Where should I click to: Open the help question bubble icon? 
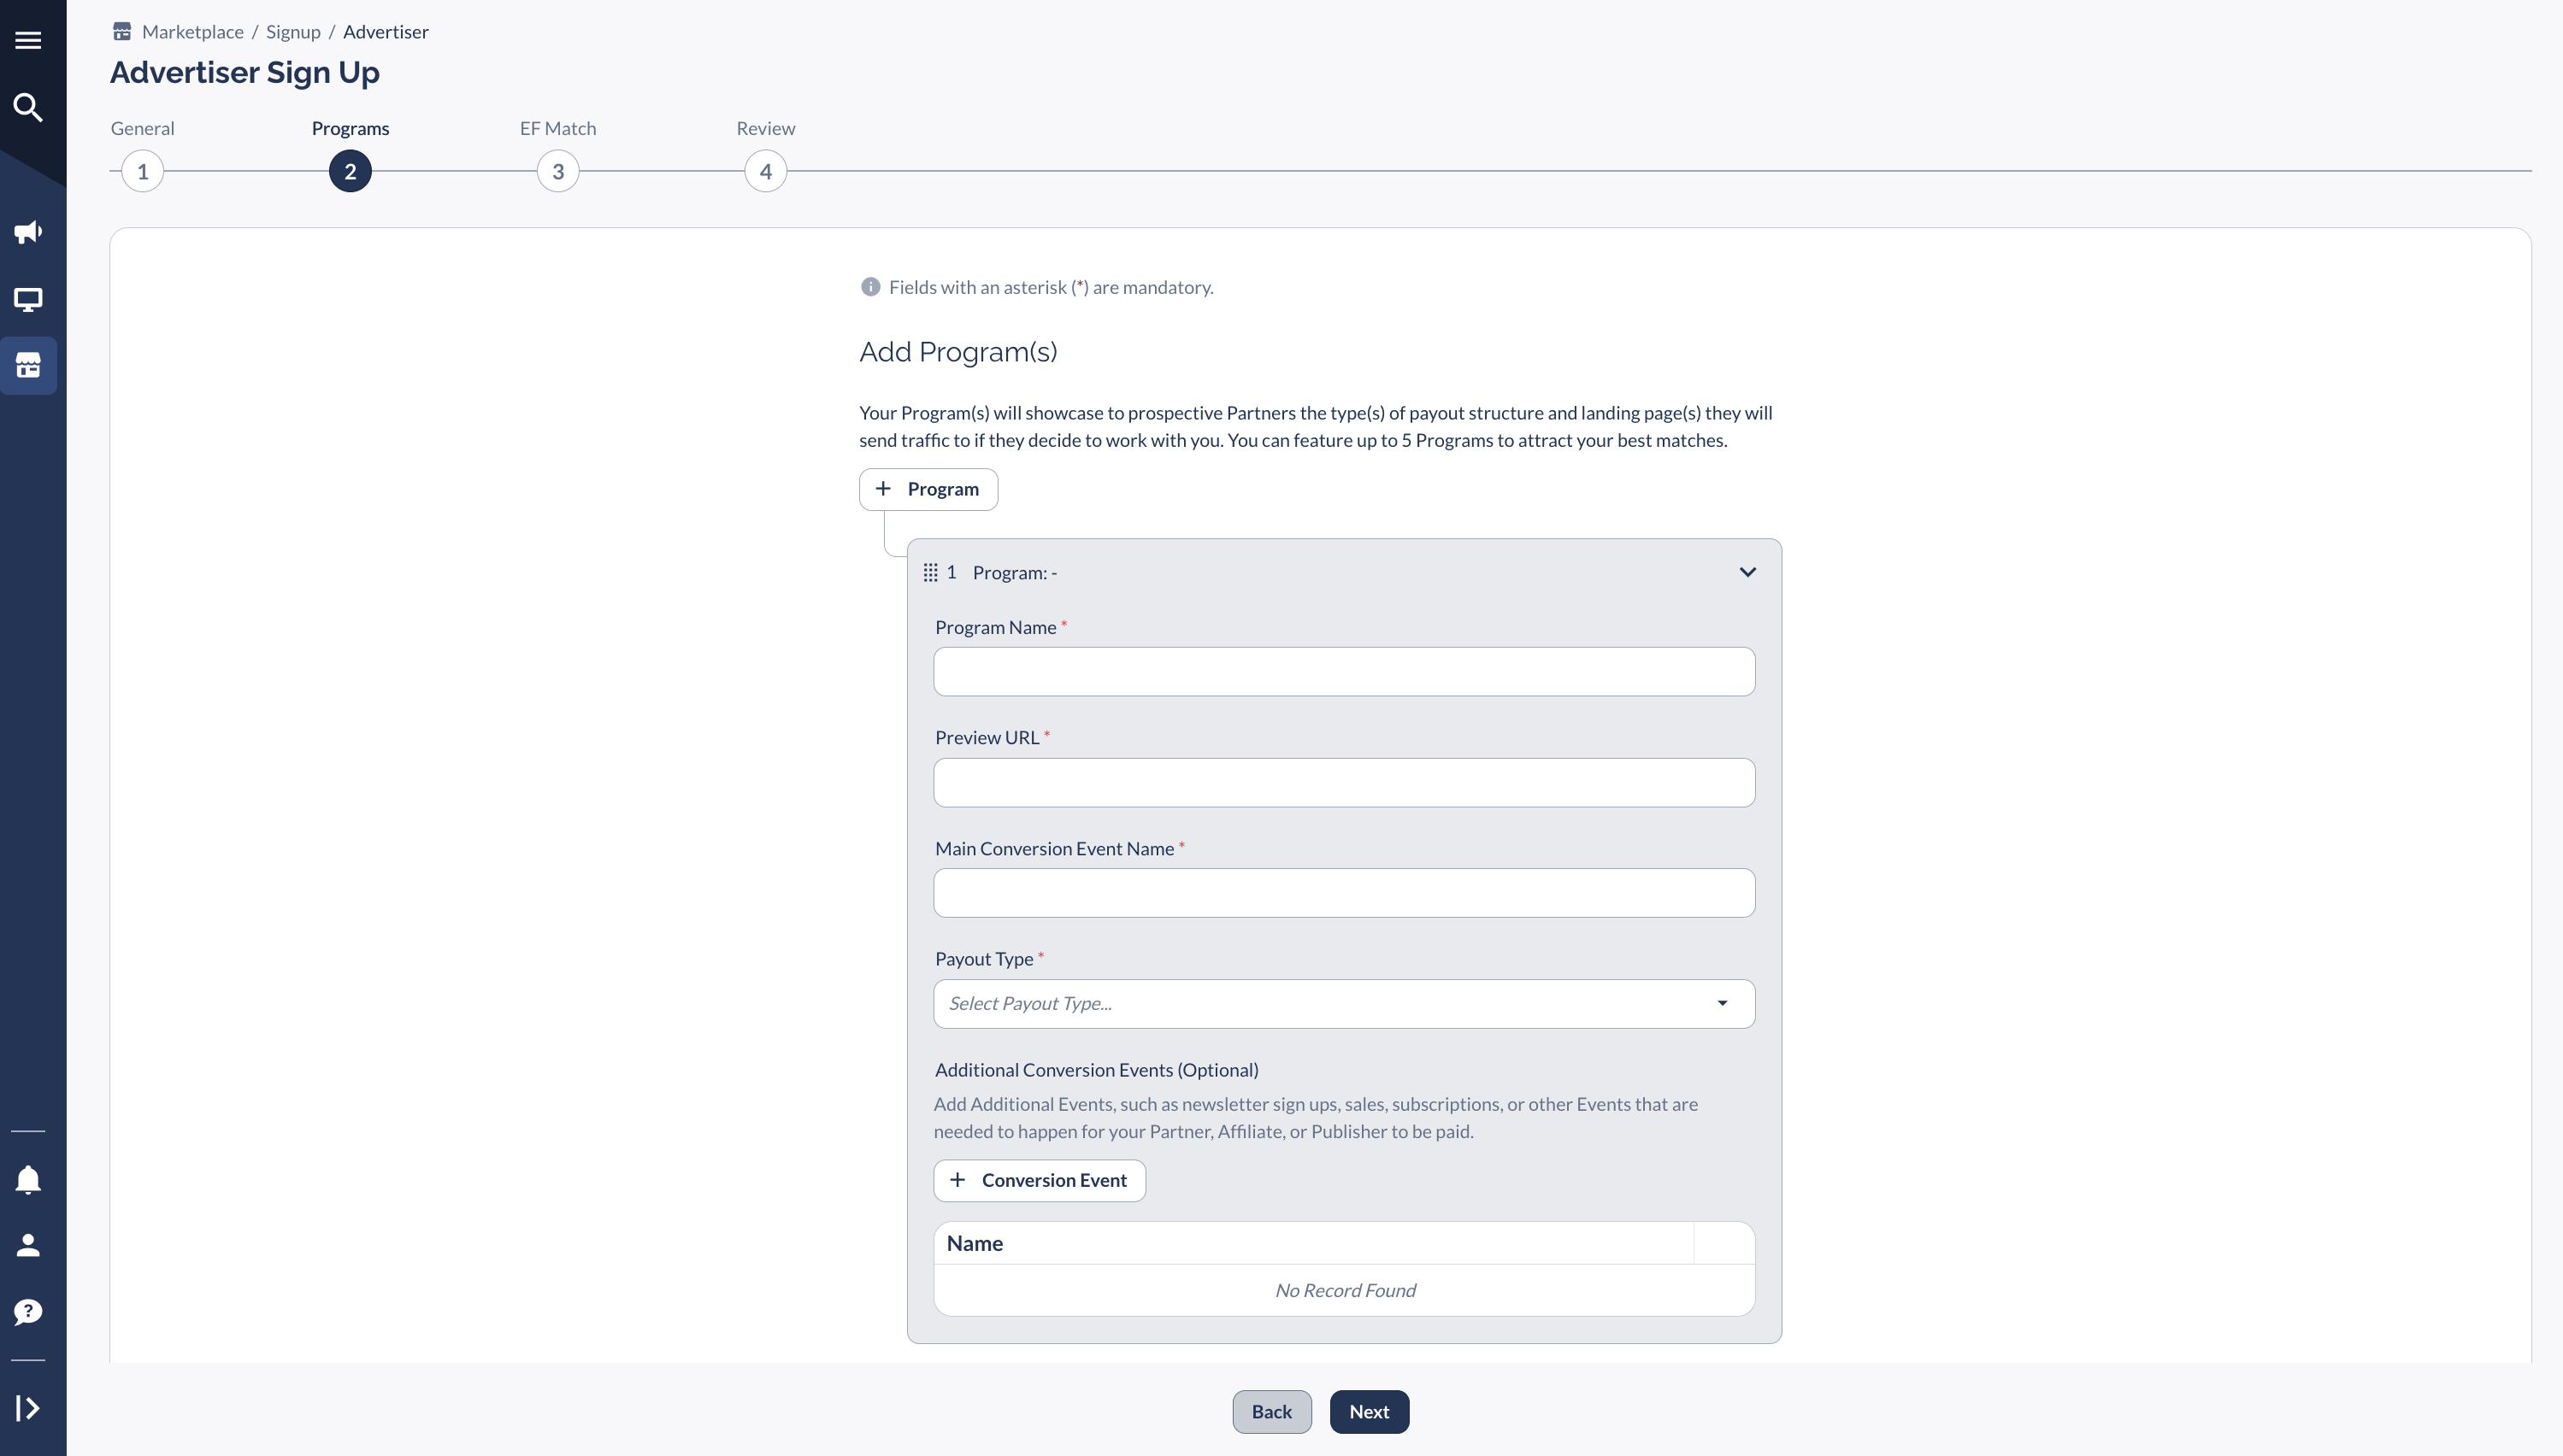(x=28, y=1312)
